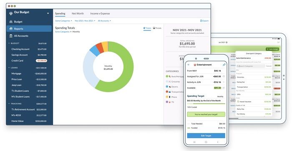Tap the Jul 2021 month header on tablet
The width and height of the screenshot is (292, 151).
pos(222,43)
